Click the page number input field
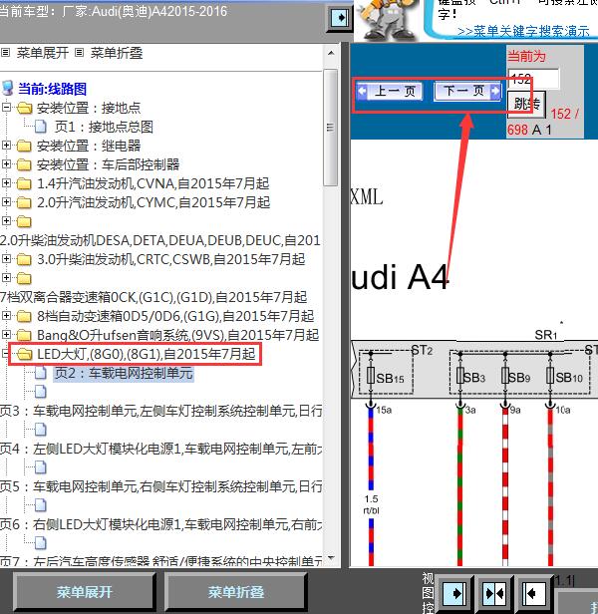This screenshot has width=598, height=614. tap(533, 79)
